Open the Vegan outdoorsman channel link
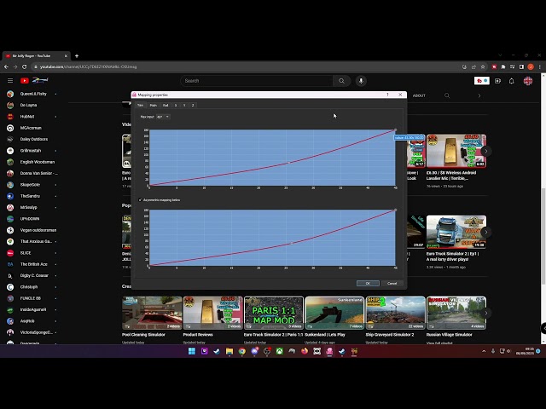Image resolution: width=546 pixels, height=409 pixels. [38, 230]
